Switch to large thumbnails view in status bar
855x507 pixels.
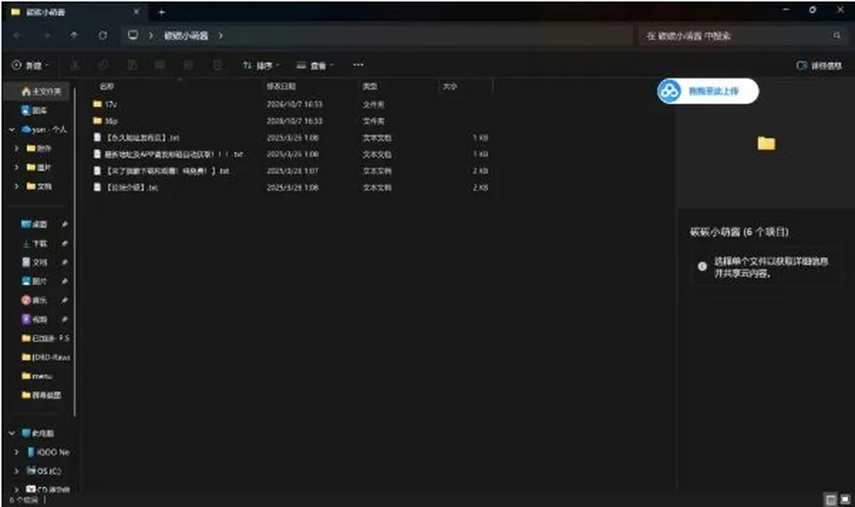[x=844, y=499]
